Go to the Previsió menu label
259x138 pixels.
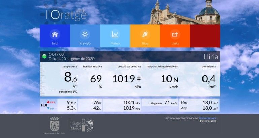tap(85, 43)
